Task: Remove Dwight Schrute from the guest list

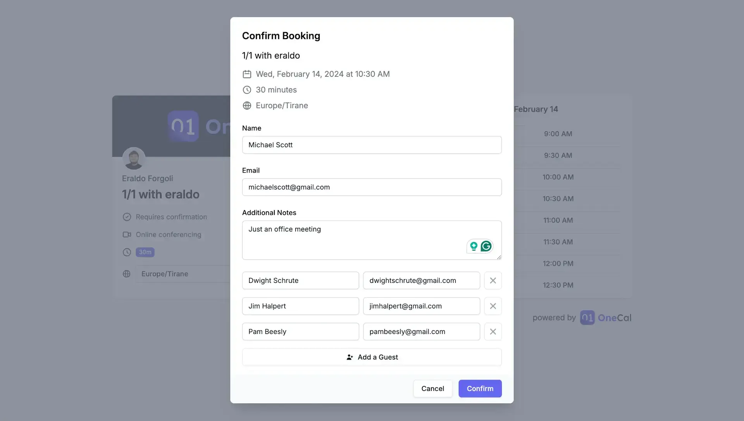Action: tap(493, 280)
